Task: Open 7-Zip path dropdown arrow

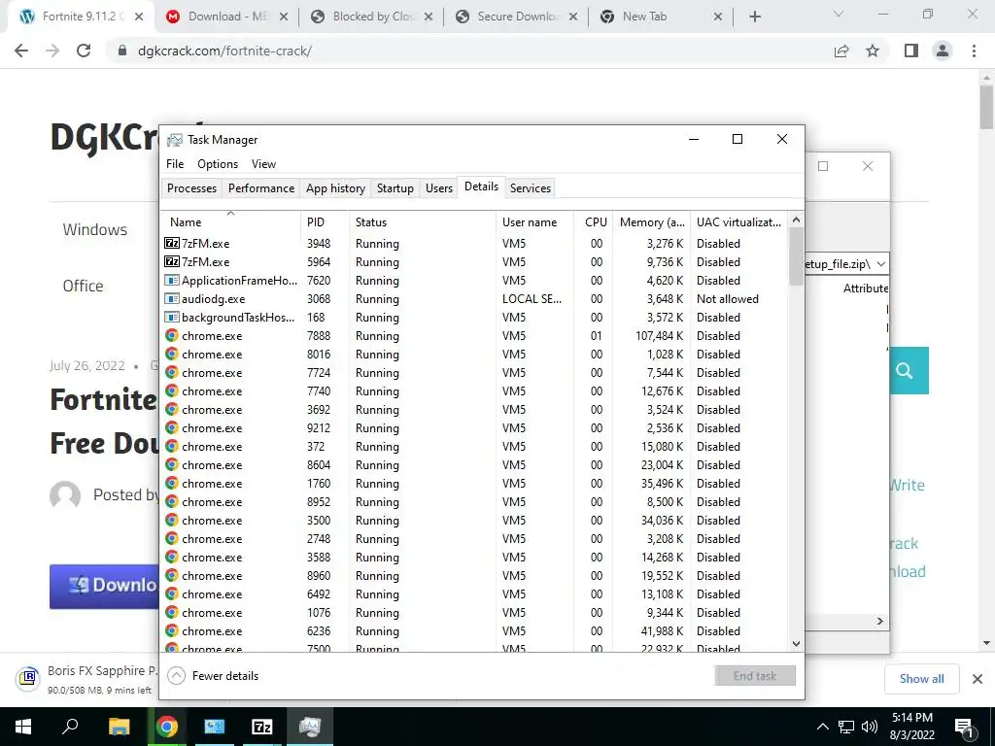Action: click(x=881, y=264)
